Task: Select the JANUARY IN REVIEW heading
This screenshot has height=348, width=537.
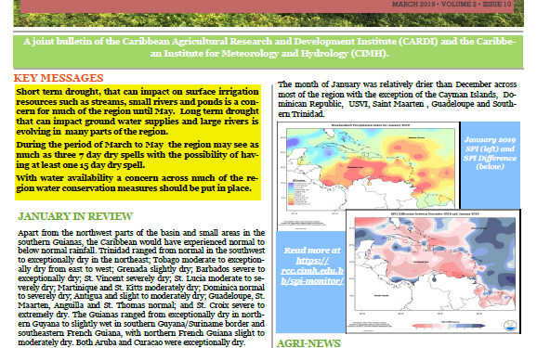Action: 75,216
